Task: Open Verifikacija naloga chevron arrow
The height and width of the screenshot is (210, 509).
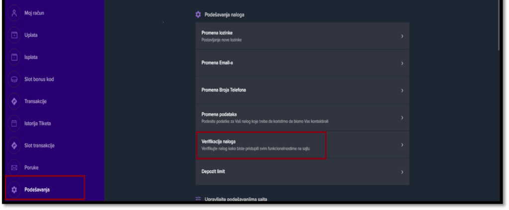Action: tap(402, 145)
